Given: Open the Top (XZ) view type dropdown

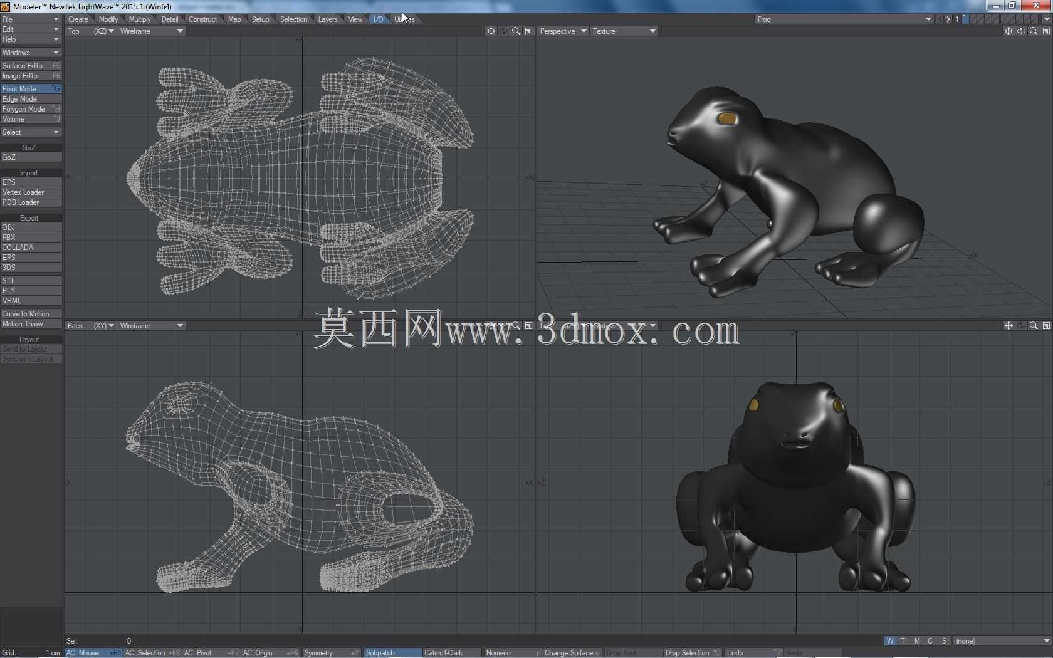Looking at the screenshot, I should point(91,31).
